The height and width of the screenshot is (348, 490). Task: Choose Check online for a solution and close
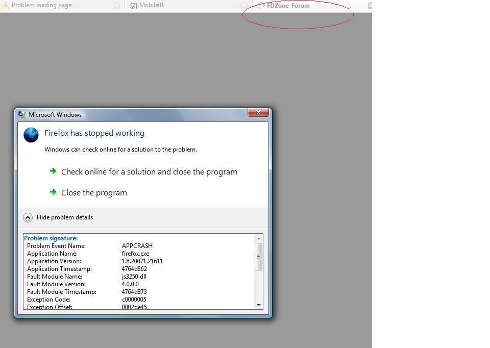149,172
